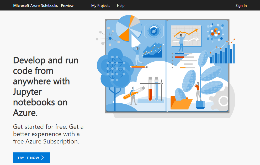
Task: Click the open notebook hero illustration
Action: (x=166, y=66)
